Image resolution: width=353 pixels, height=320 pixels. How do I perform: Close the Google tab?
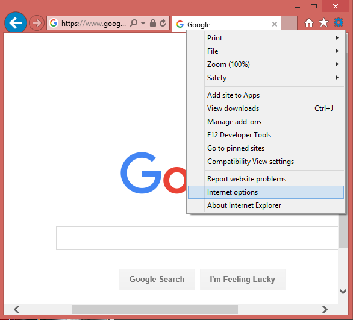click(275, 24)
